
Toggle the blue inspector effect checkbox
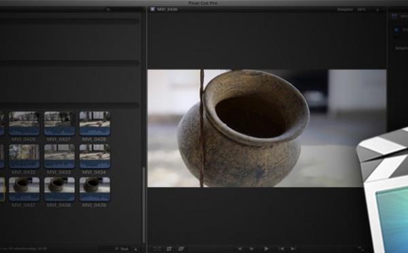point(396,30)
